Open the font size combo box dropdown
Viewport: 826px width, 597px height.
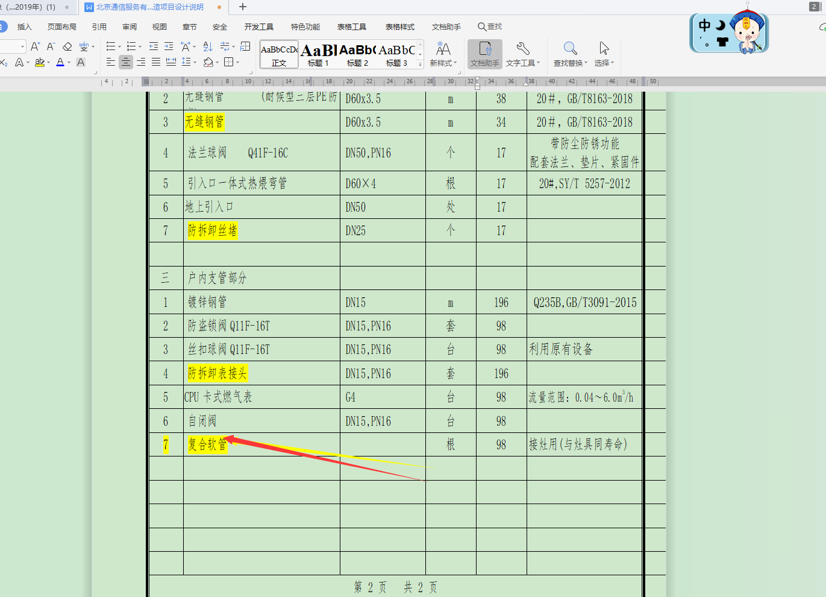pyautogui.click(x=22, y=46)
